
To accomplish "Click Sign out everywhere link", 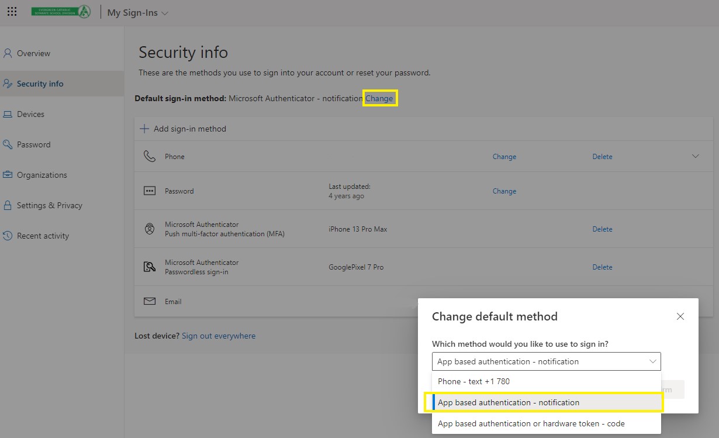I will (219, 336).
